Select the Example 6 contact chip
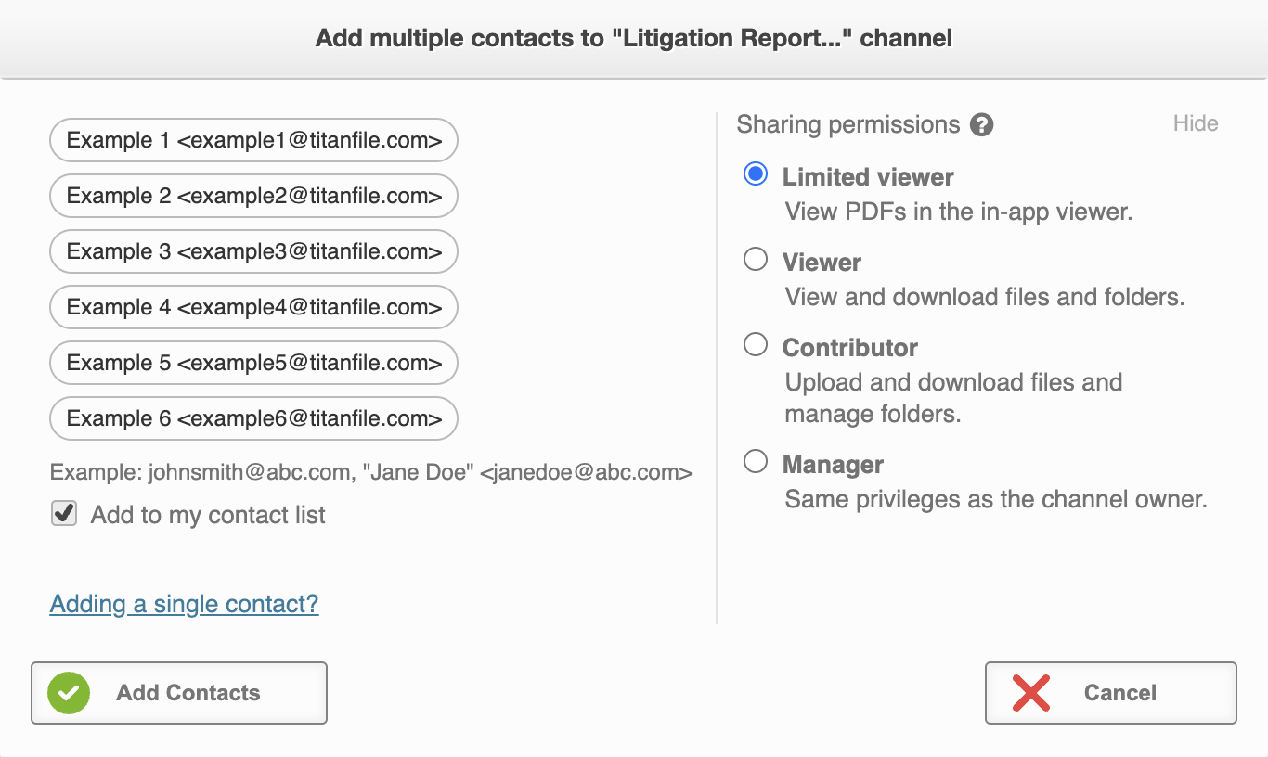This screenshot has width=1268, height=757. (x=252, y=418)
